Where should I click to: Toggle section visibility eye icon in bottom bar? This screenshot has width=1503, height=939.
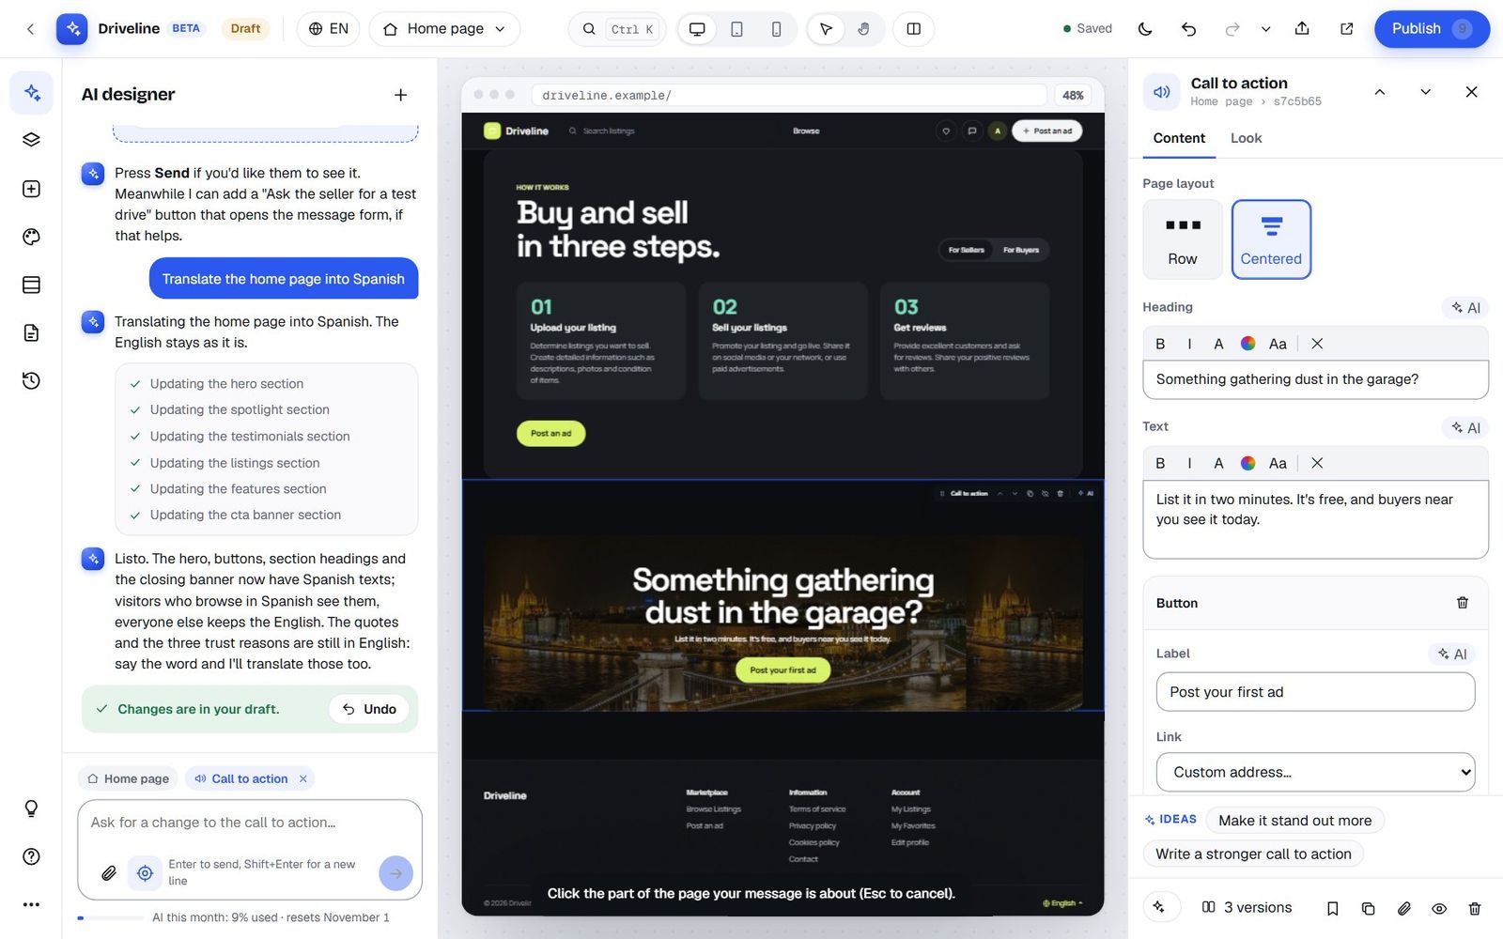click(1439, 908)
